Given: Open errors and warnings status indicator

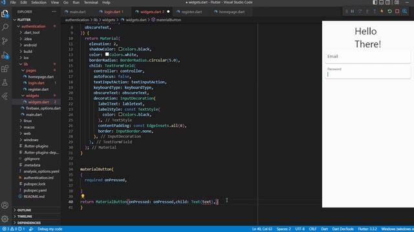Looking at the screenshot, I should click(14, 229).
